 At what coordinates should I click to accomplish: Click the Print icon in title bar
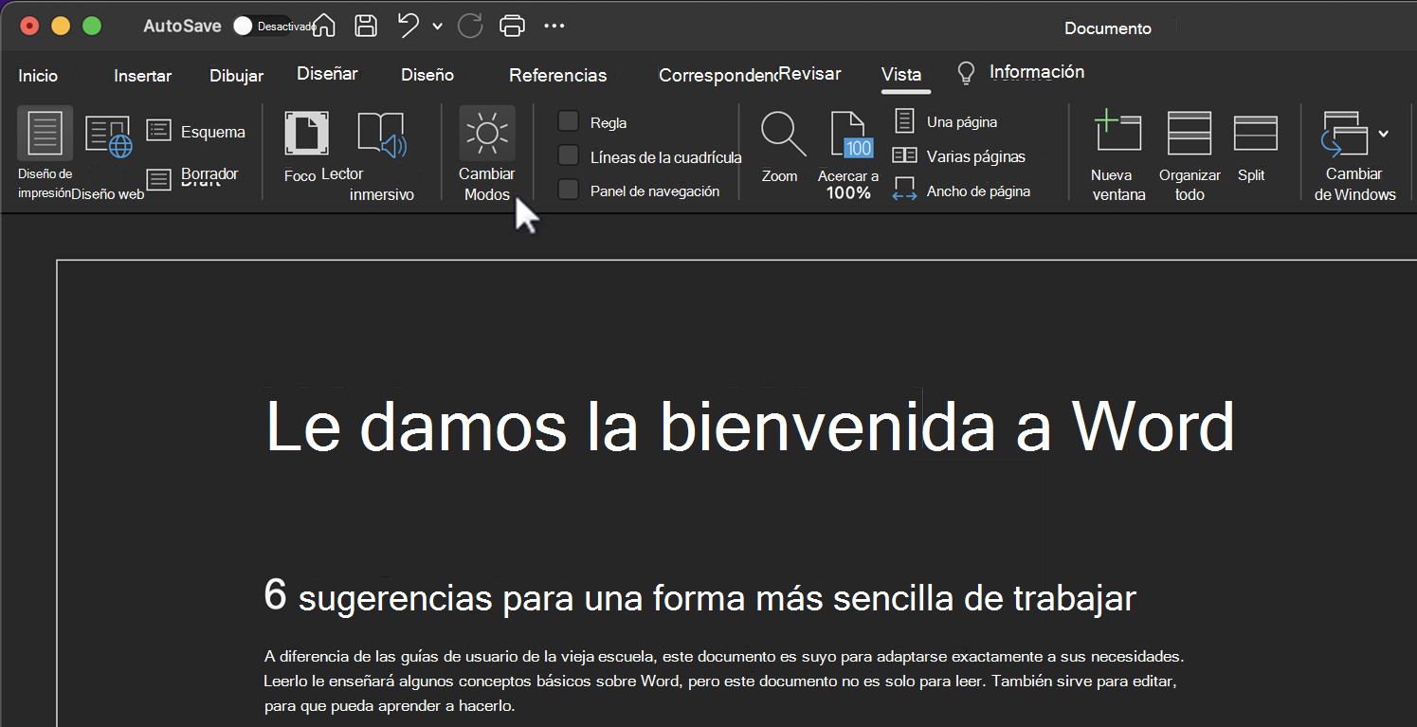[512, 26]
